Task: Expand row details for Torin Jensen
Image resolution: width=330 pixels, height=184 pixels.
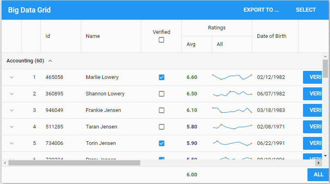Action: pos(12,143)
